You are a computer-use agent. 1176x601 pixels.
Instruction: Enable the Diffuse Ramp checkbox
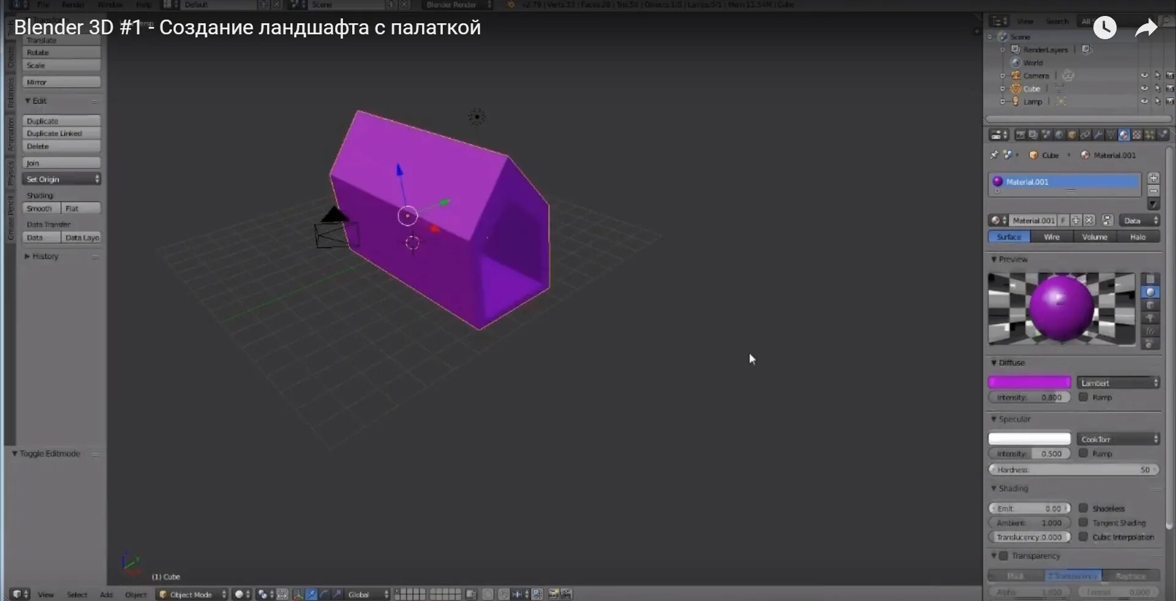coord(1083,397)
